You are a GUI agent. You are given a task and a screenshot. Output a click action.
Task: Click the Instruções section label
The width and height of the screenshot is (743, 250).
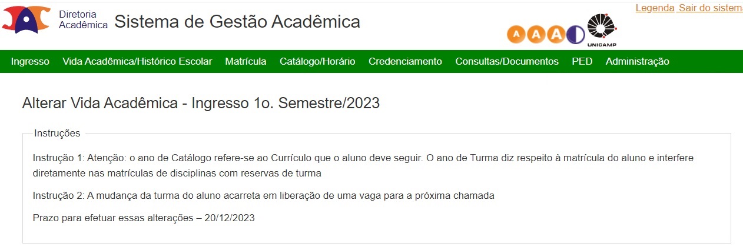click(x=57, y=134)
